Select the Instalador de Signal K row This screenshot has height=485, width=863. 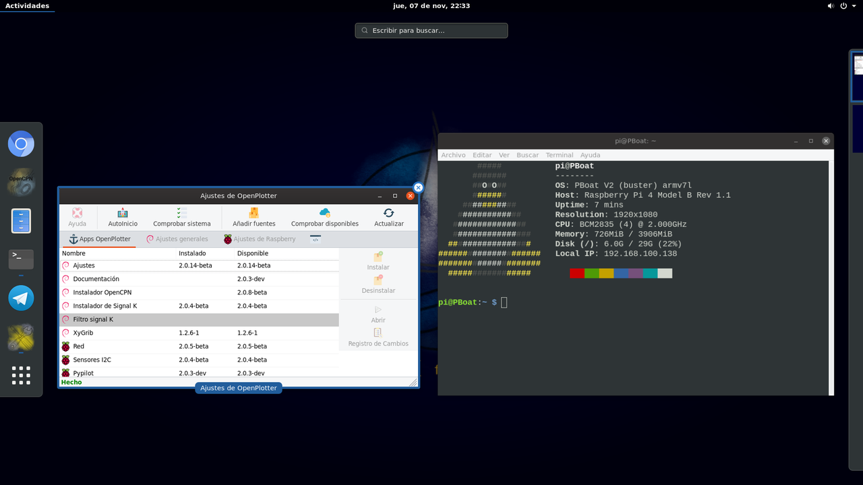(x=200, y=306)
